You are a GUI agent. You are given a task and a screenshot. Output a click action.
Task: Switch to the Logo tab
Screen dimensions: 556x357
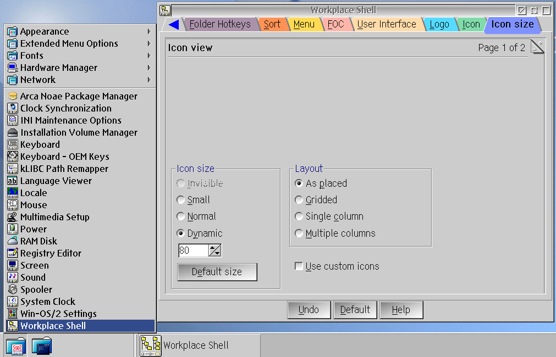pos(439,24)
